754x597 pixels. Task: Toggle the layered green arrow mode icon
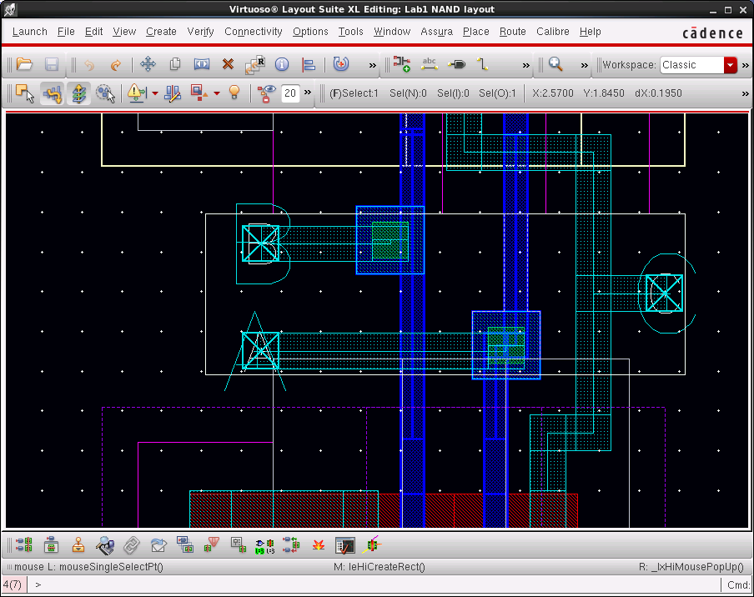pyautogui.click(x=78, y=93)
